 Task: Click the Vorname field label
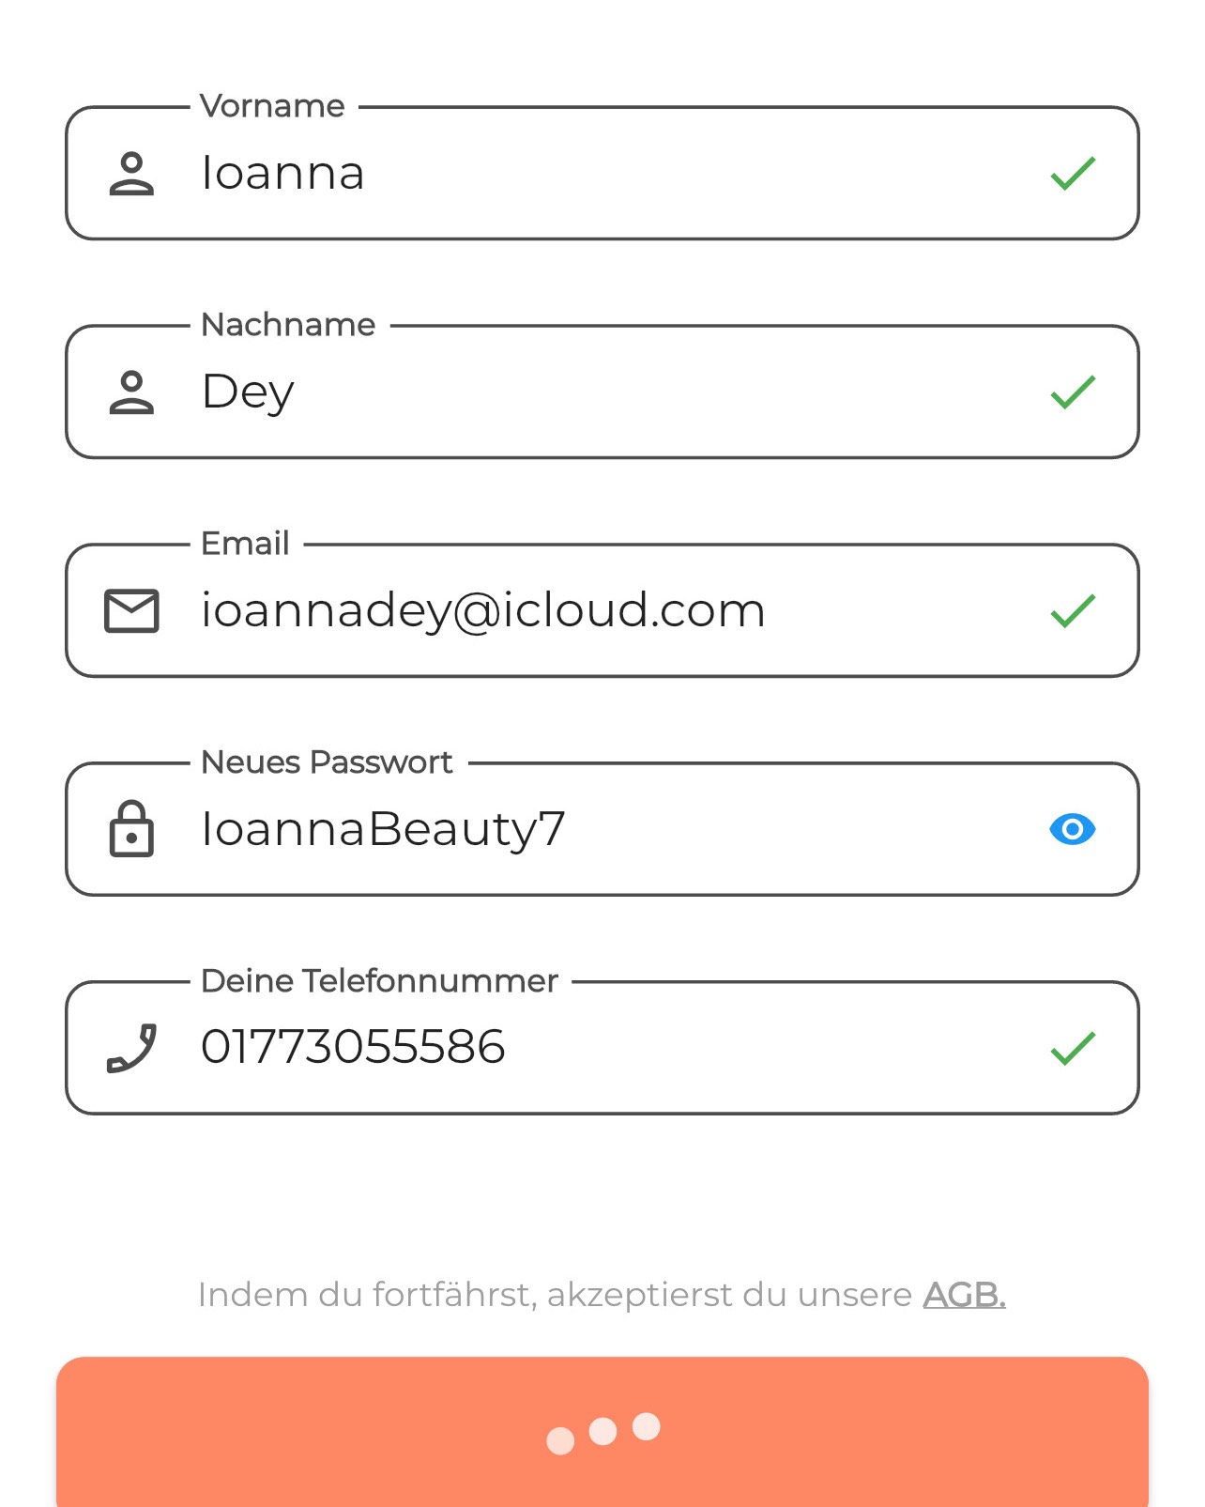pyautogui.click(x=272, y=106)
